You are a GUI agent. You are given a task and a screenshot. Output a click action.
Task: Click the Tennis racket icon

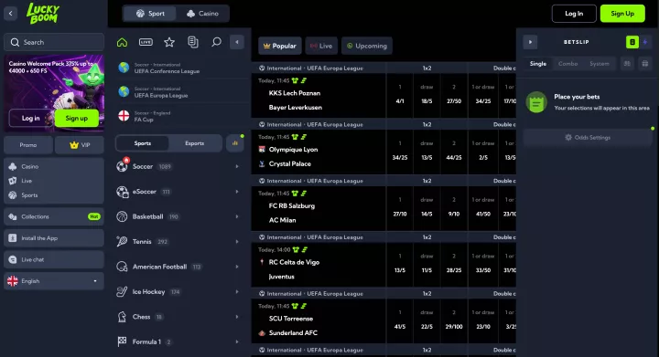pos(122,241)
